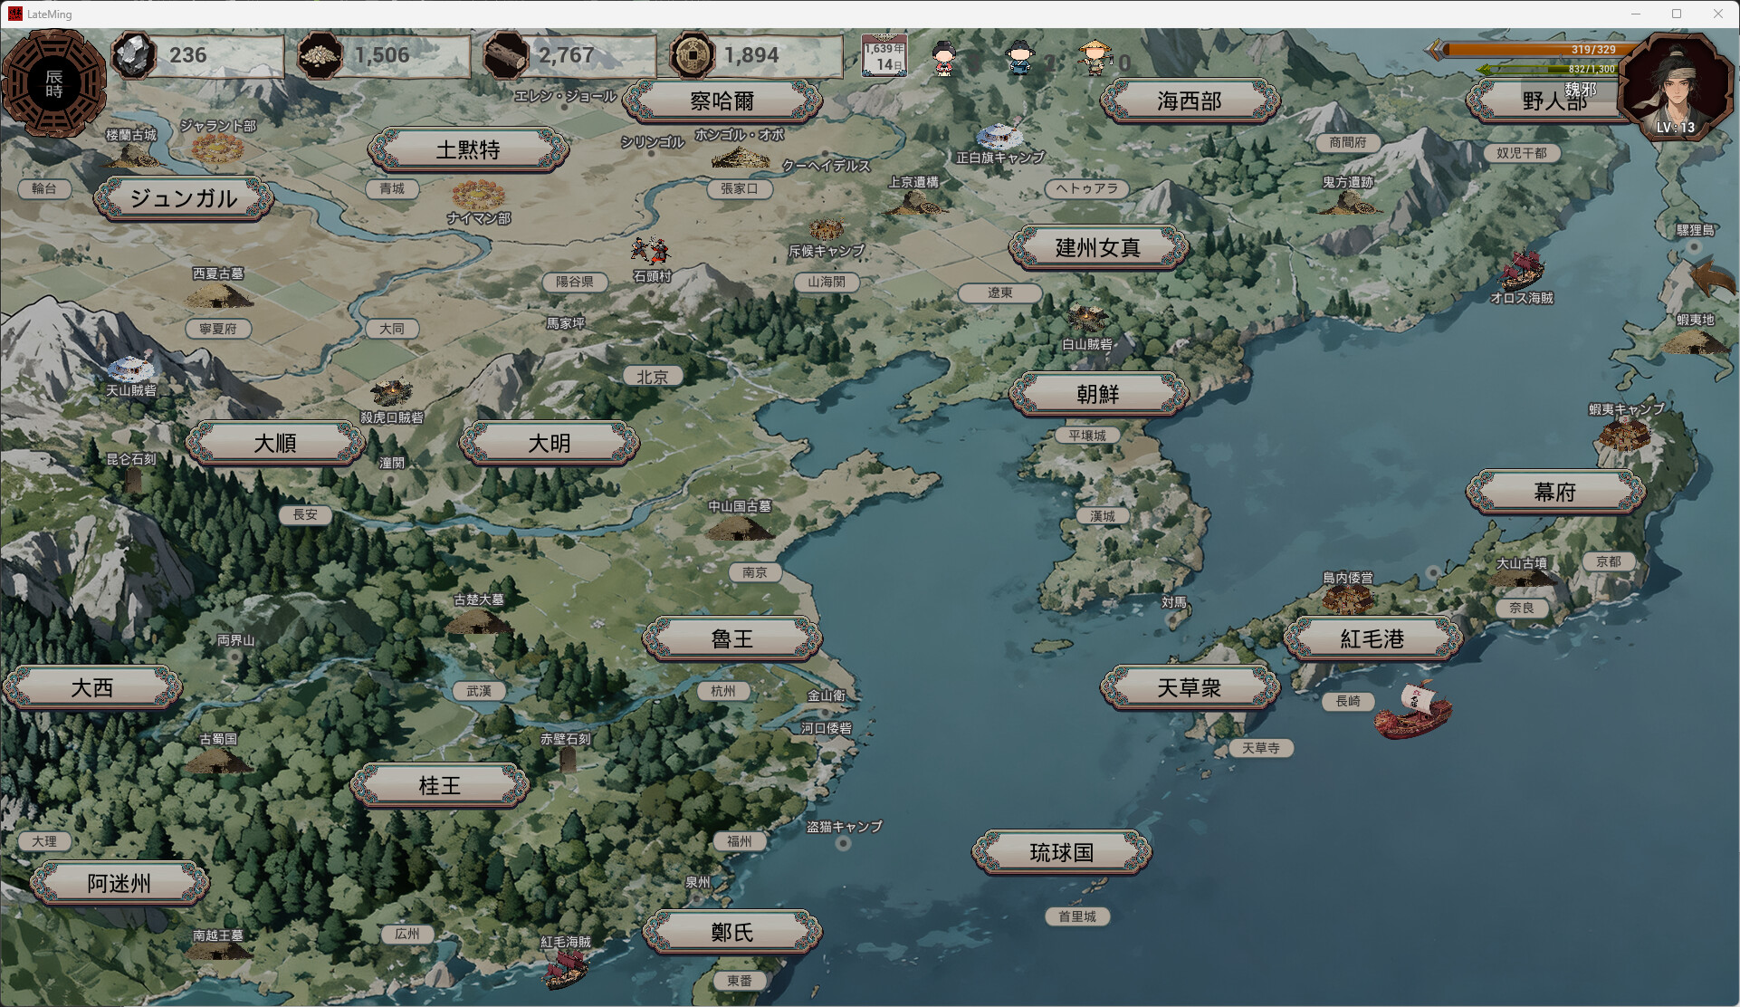Click the orange 319/329 health bar
This screenshot has height=1007, width=1740.
click(x=1535, y=50)
